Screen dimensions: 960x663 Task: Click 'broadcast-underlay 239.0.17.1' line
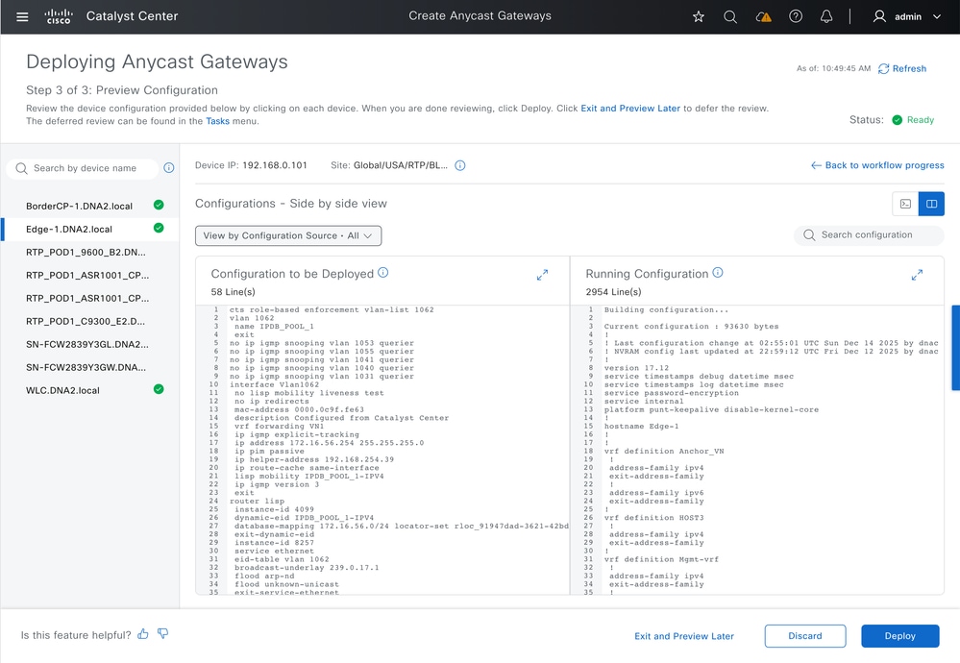coord(307,568)
